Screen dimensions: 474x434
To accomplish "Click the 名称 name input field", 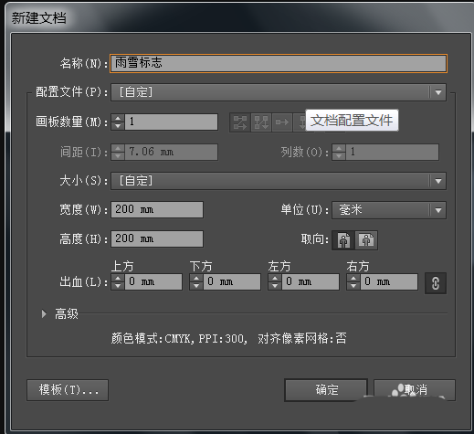I will click(279, 63).
